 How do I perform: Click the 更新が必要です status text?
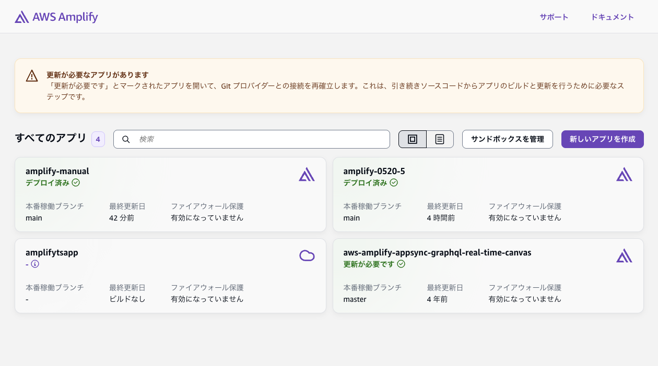pos(369,264)
